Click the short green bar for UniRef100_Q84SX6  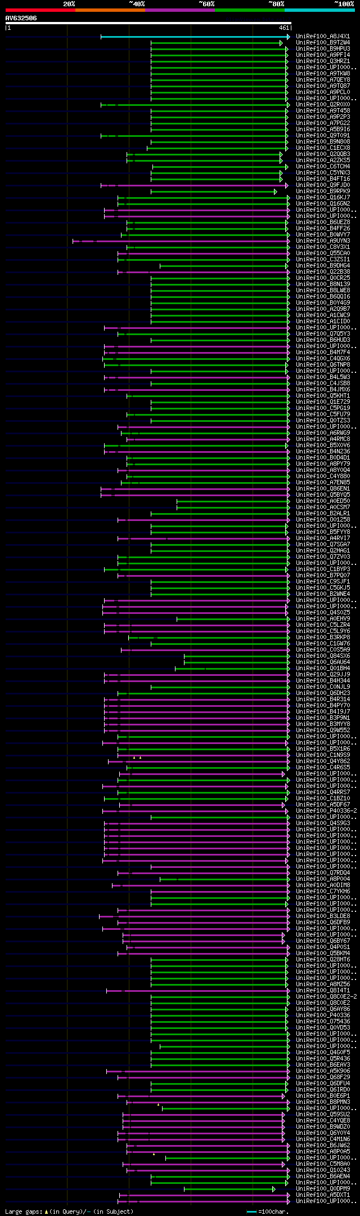click(x=237, y=656)
